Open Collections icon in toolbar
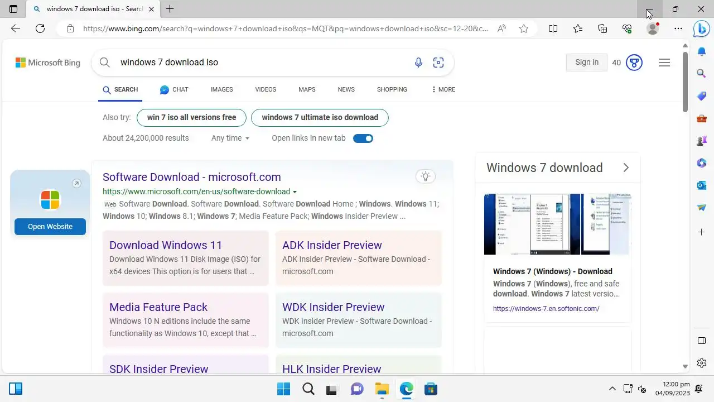The width and height of the screenshot is (714, 402). click(x=602, y=28)
